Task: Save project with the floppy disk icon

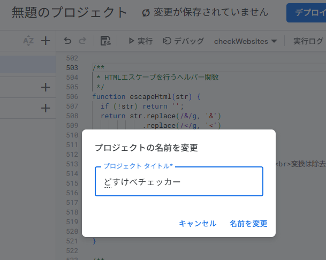Action: [x=105, y=41]
